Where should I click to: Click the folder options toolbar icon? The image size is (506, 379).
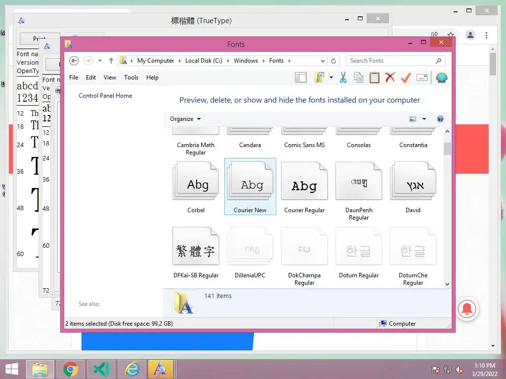[319, 77]
